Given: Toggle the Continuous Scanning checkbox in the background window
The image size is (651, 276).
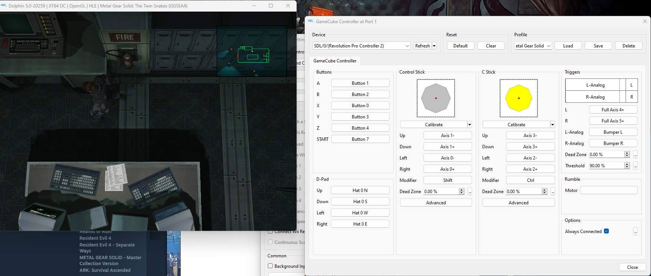Looking at the screenshot, I should point(270,242).
